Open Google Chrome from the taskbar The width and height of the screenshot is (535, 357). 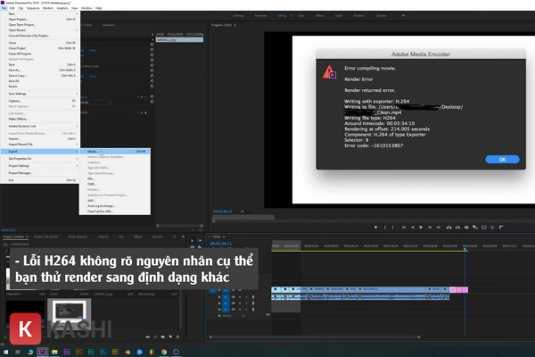pyautogui.click(x=164, y=352)
